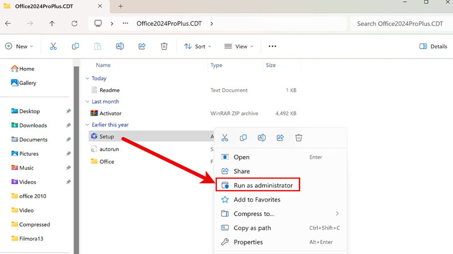Open the Compressed folder in the navigation pane

coord(31,224)
